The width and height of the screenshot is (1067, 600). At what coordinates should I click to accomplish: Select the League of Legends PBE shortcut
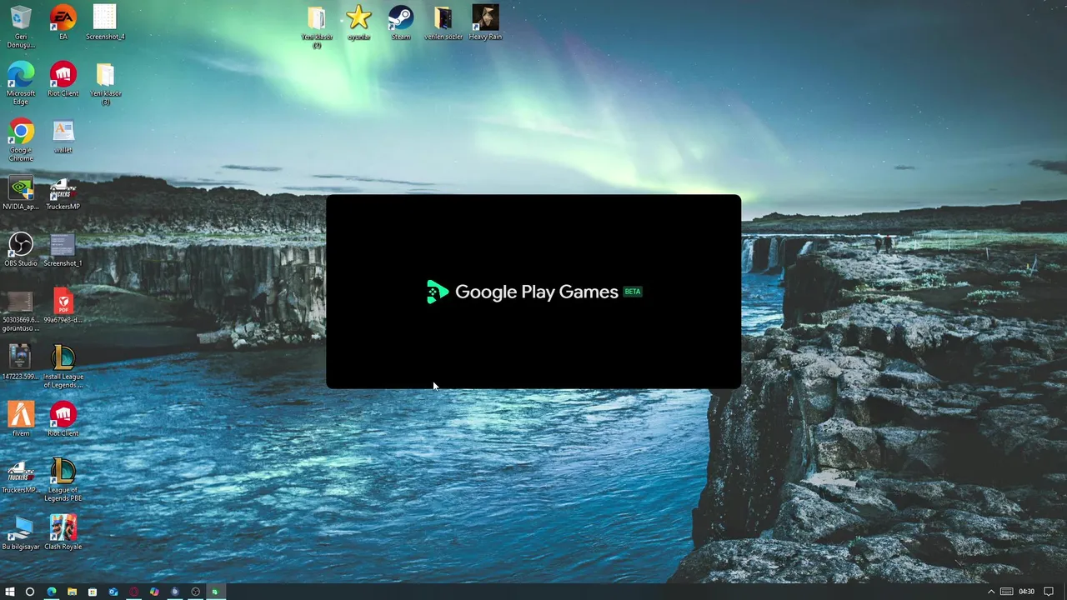(63, 480)
